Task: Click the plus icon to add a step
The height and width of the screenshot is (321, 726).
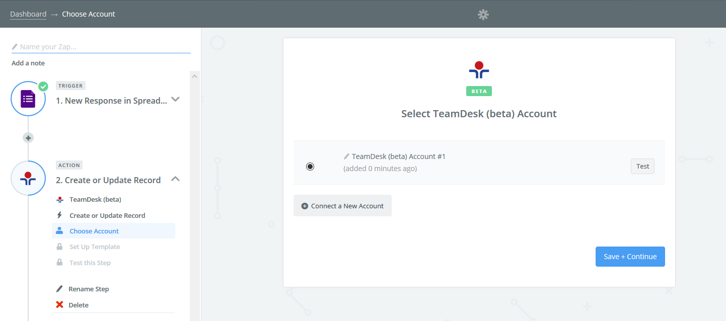Action: (28, 138)
